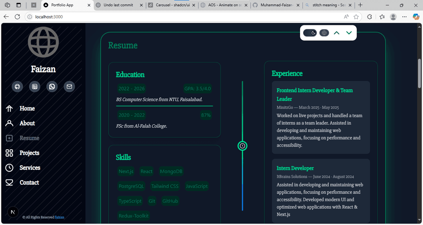Viewport: 423px width, 225px height.
Task: Go to next section with down chevron
Action: pos(349,33)
